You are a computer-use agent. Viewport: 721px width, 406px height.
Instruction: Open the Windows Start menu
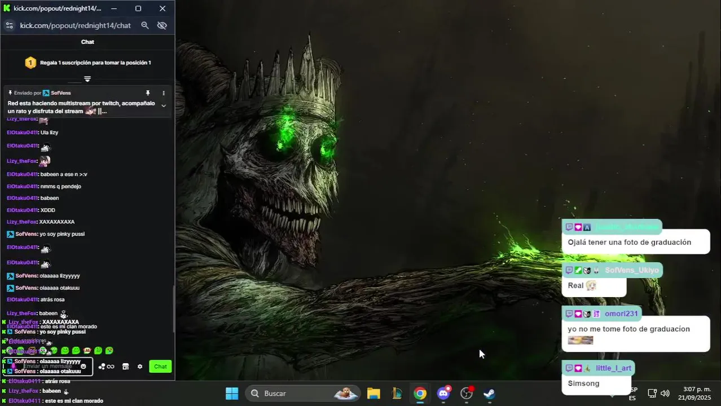tap(232, 394)
